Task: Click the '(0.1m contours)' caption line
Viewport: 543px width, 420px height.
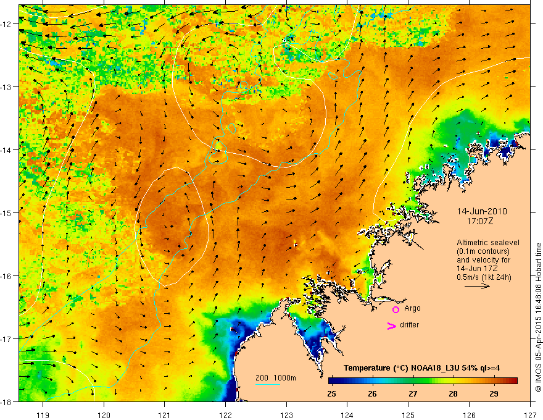Action: point(483,251)
